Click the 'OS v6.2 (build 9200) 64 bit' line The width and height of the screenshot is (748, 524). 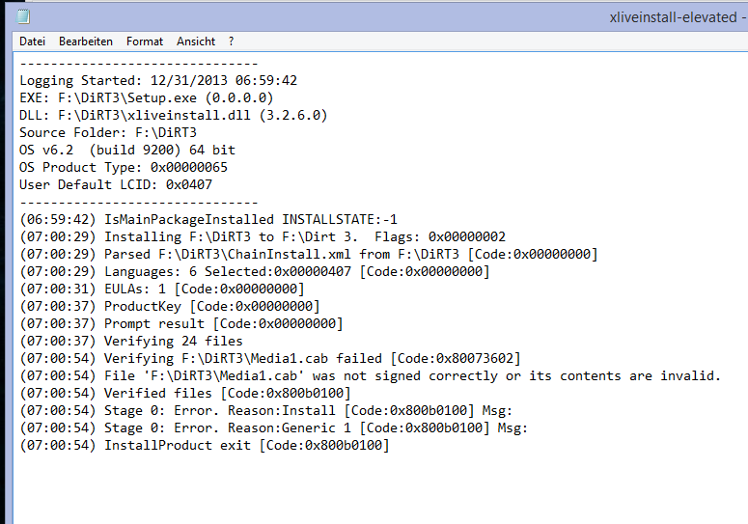[127, 150]
